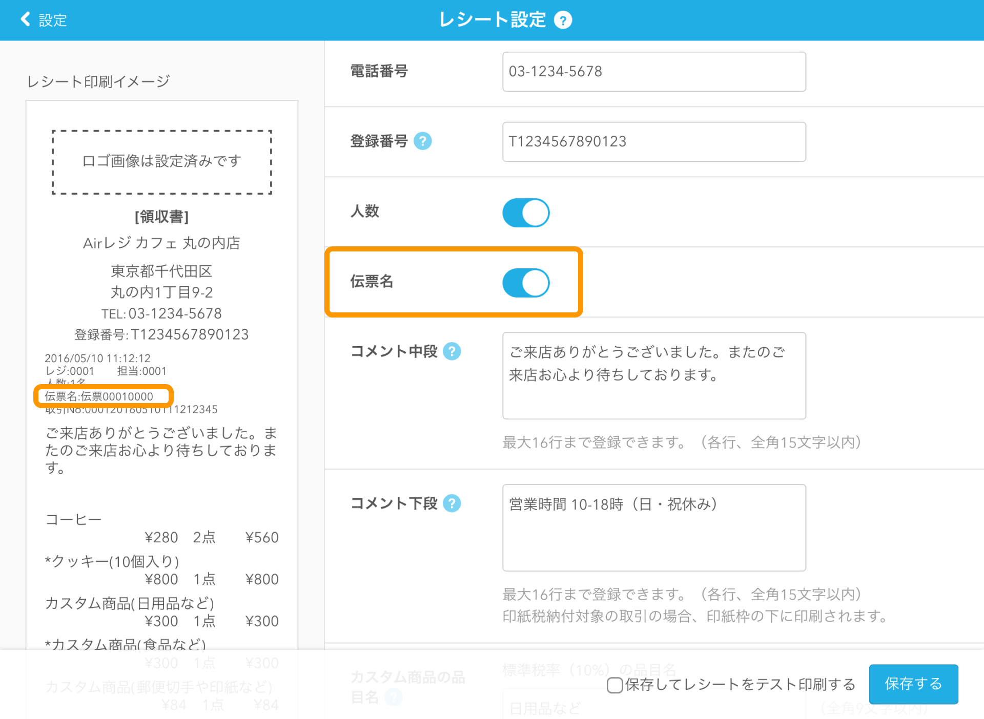Screen dimensions: 984x719
Task: Check 保存してレシートをテスト印刷する checkbox
Action: tap(614, 685)
